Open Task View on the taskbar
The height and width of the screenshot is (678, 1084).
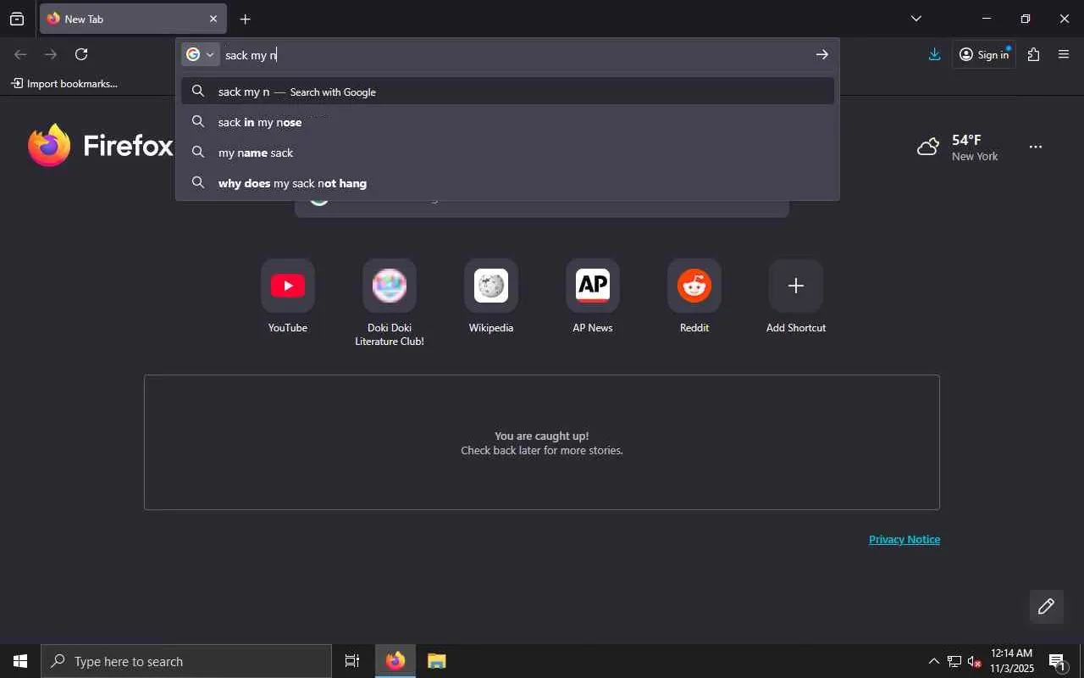click(x=352, y=661)
